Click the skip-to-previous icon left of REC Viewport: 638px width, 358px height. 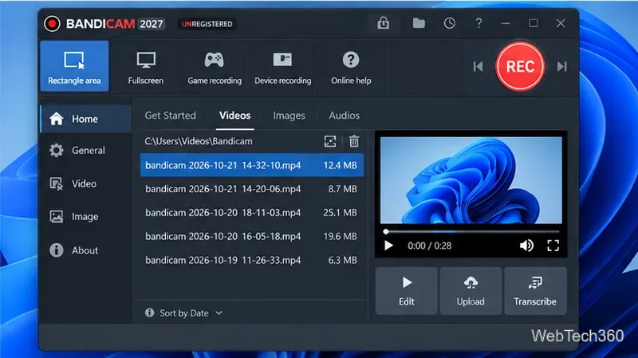click(x=478, y=66)
